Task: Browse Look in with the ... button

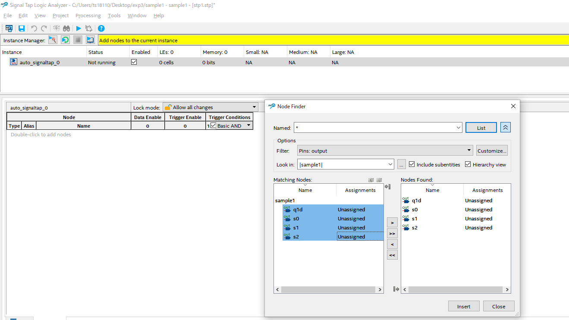Action: coord(402,164)
